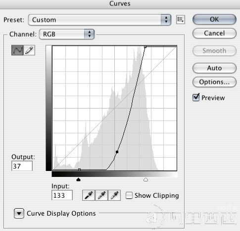The image size is (240, 231).
Task: Select the bottom-left curve control point
Action: click(79, 170)
